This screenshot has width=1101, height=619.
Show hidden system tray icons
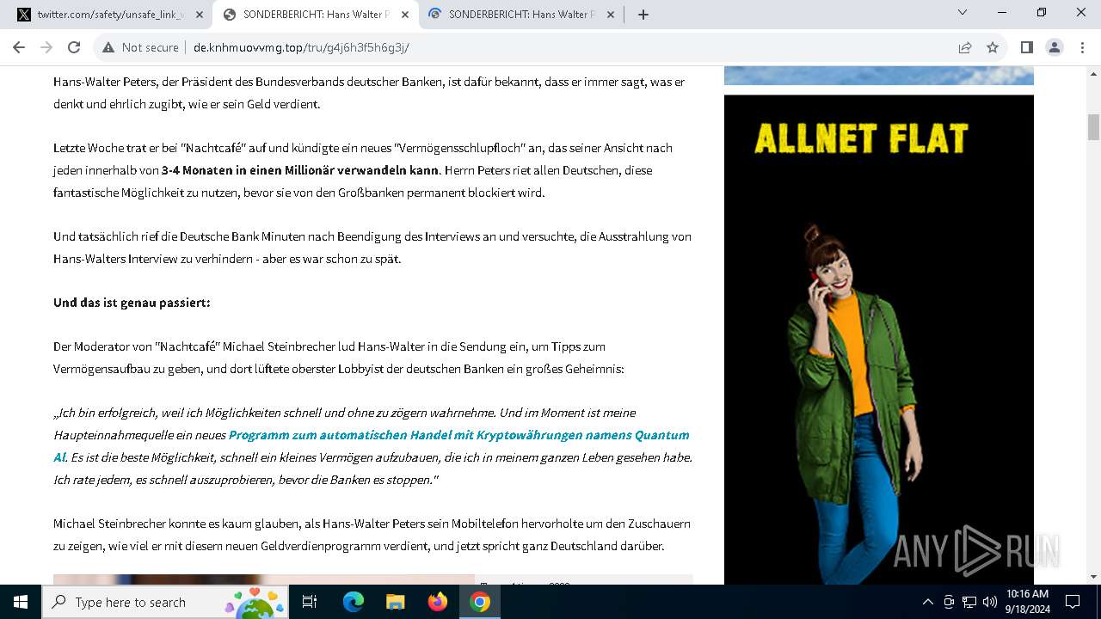coord(927,602)
